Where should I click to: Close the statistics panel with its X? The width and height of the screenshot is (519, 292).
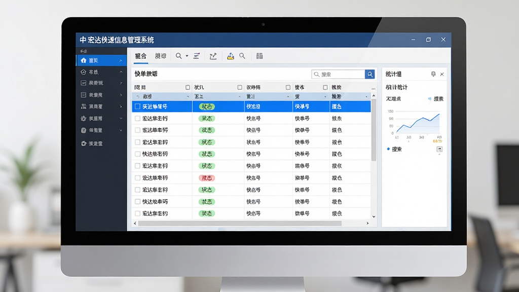tap(442, 74)
